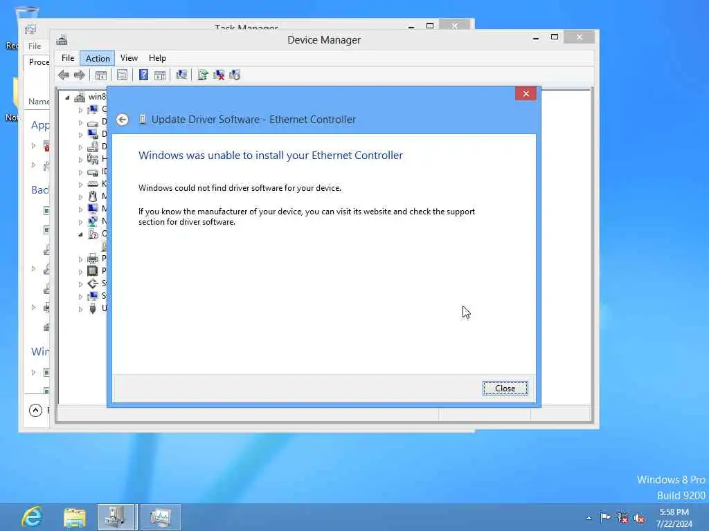Select the Disk drives icon in device tree

coord(93,122)
